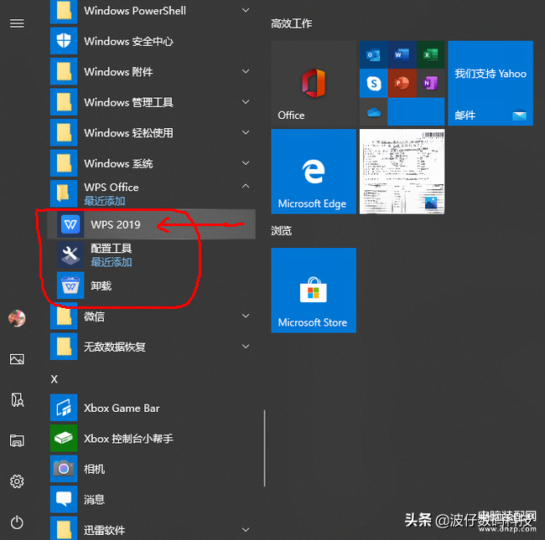Screen dimensions: 545x540
Task: Launch WPS 2019
Action: pos(151,224)
